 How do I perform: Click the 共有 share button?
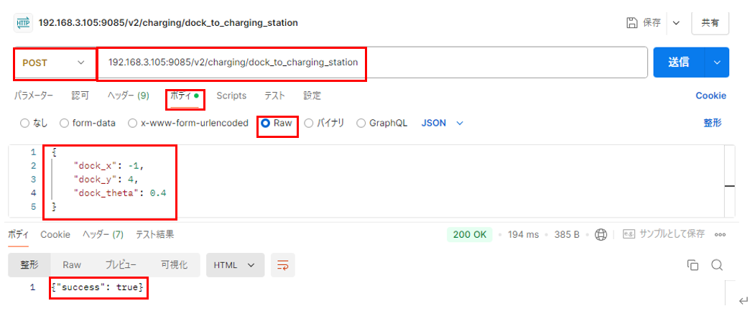(x=710, y=23)
